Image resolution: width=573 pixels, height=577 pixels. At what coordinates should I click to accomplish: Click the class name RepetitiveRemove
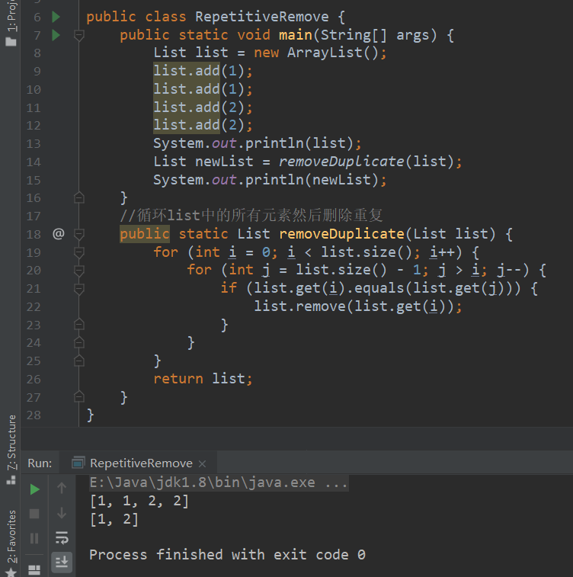tap(262, 17)
